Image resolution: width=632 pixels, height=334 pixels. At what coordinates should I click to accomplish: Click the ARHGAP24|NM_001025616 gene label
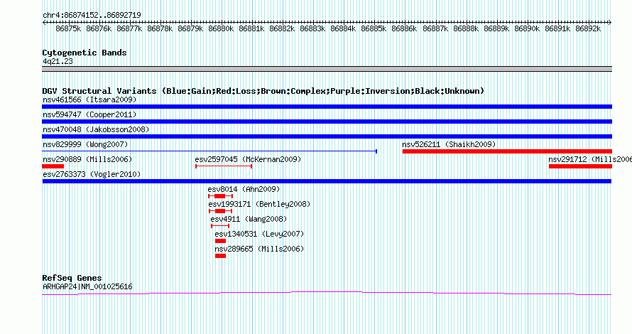87,287
